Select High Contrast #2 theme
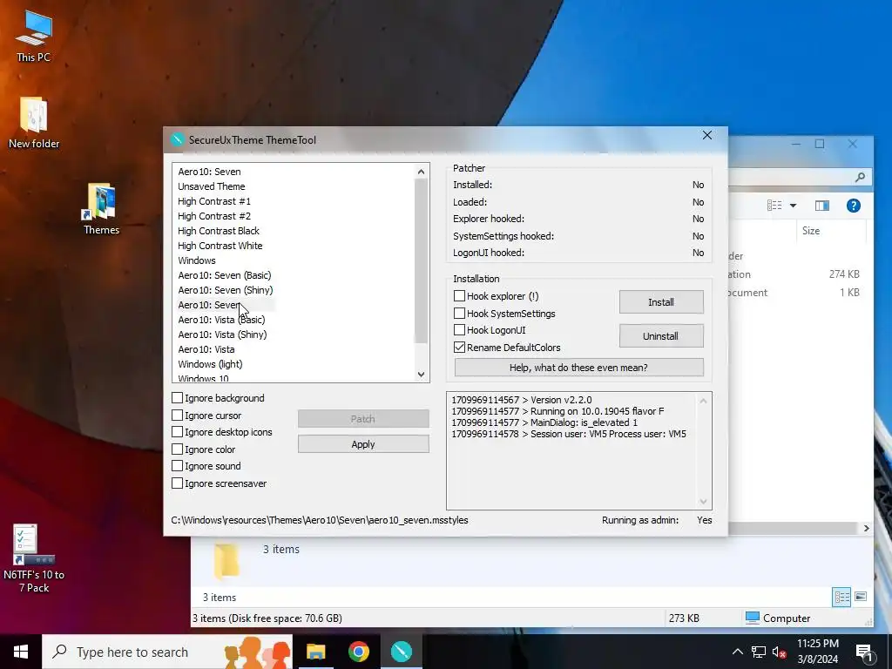The height and width of the screenshot is (669, 892). (x=214, y=216)
